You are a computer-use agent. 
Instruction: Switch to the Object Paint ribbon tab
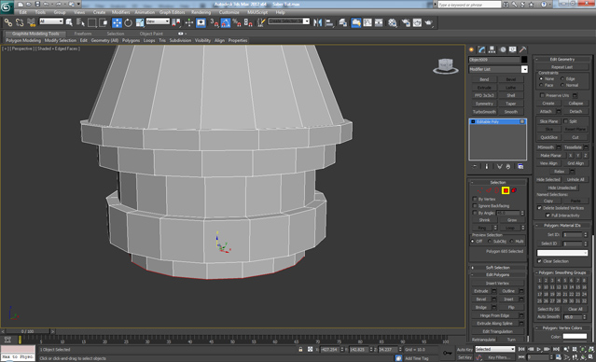coord(151,34)
